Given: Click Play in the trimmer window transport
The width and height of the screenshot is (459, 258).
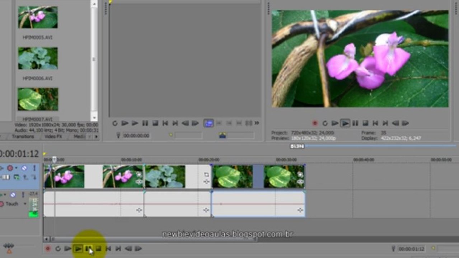Looking at the screenshot, I should pyautogui.click(x=135, y=123).
